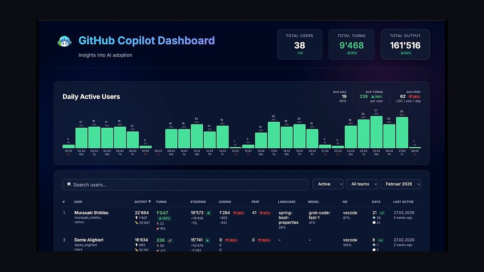This screenshot has height=272, width=484.
Task: Click the lightbulb icon beside 1'807
Action: [136, 218]
